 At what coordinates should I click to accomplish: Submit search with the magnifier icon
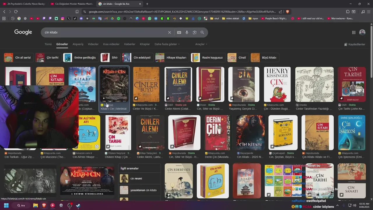[202, 32]
